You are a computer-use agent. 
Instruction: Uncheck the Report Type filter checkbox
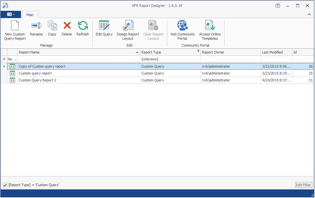coord(5,185)
